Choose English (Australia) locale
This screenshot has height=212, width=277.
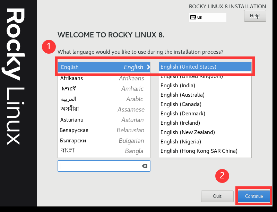click(x=205, y=95)
